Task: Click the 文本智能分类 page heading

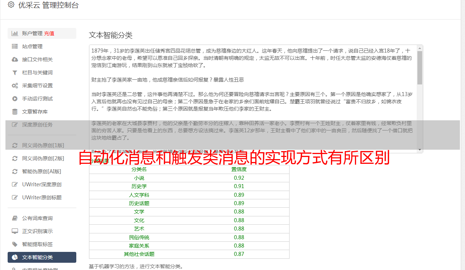Action: [x=111, y=35]
